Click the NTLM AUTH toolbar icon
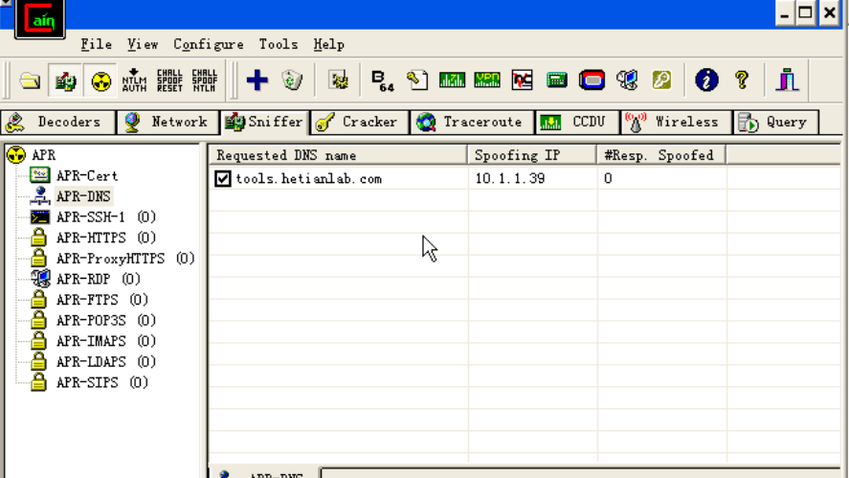The width and height of the screenshot is (849, 478). (134, 80)
